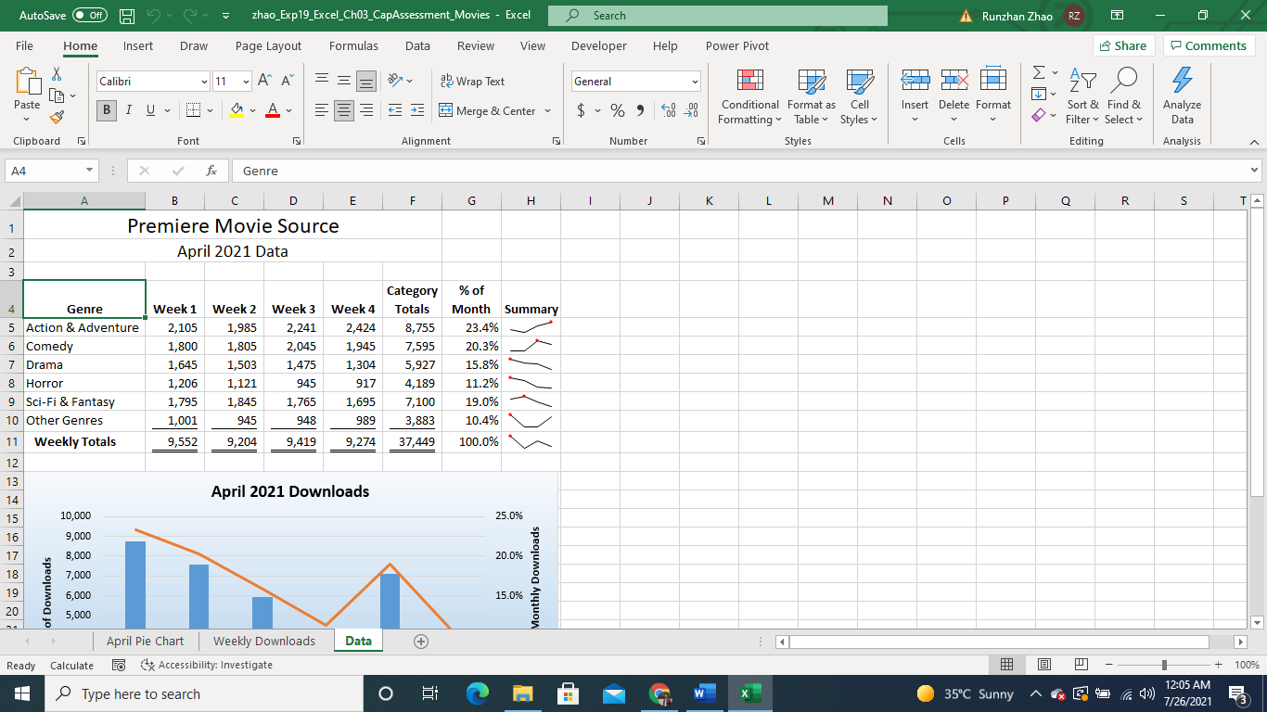Apply Percent Style format

[618, 110]
